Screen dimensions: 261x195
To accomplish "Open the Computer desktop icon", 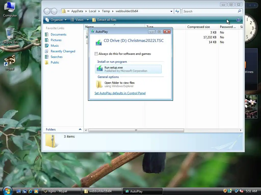I will [10, 9].
